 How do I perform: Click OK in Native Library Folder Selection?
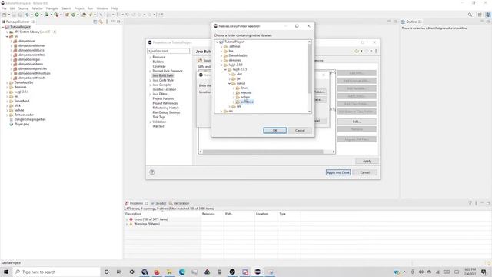[274, 130]
